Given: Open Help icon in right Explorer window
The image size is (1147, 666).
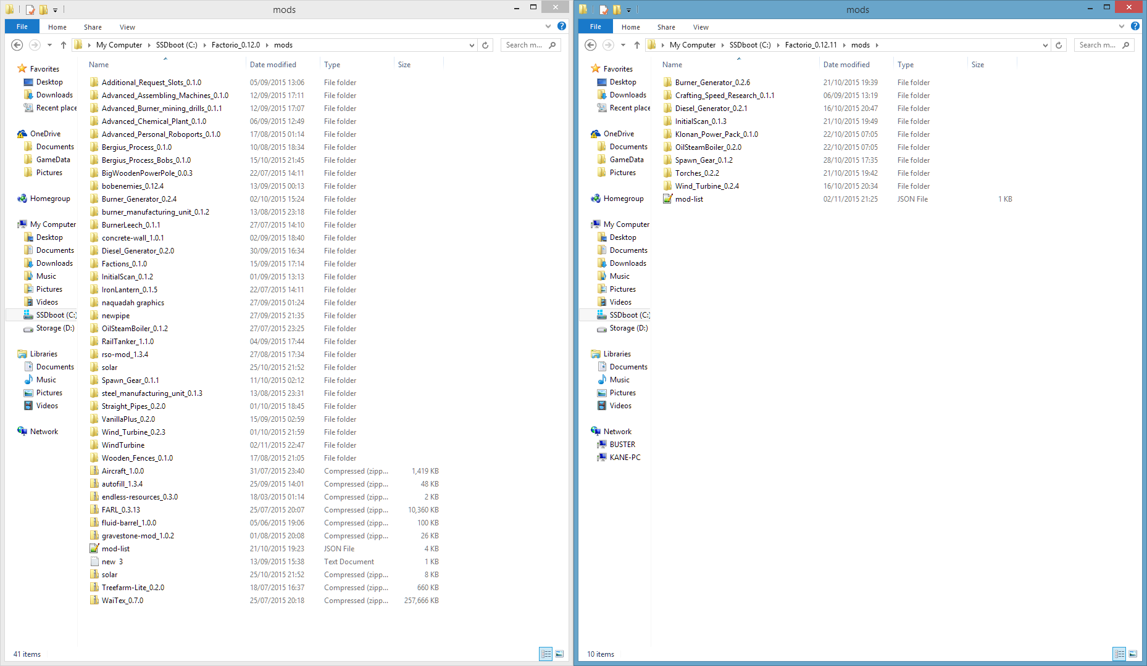Looking at the screenshot, I should point(1135,26).
